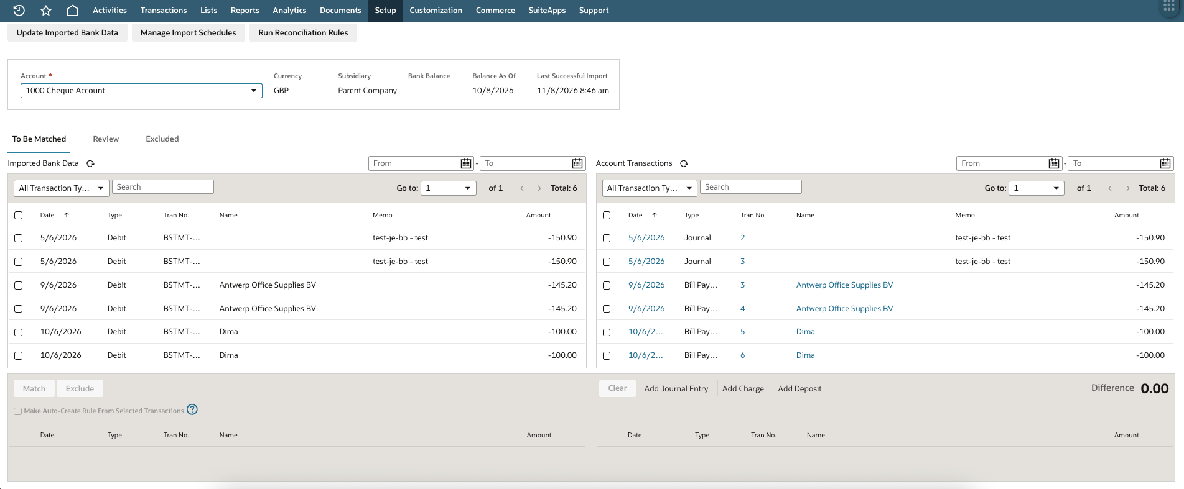Viewport: 1184px width, 489px height.
Task: Go to the Home dashboard icon
Action: 72,10
